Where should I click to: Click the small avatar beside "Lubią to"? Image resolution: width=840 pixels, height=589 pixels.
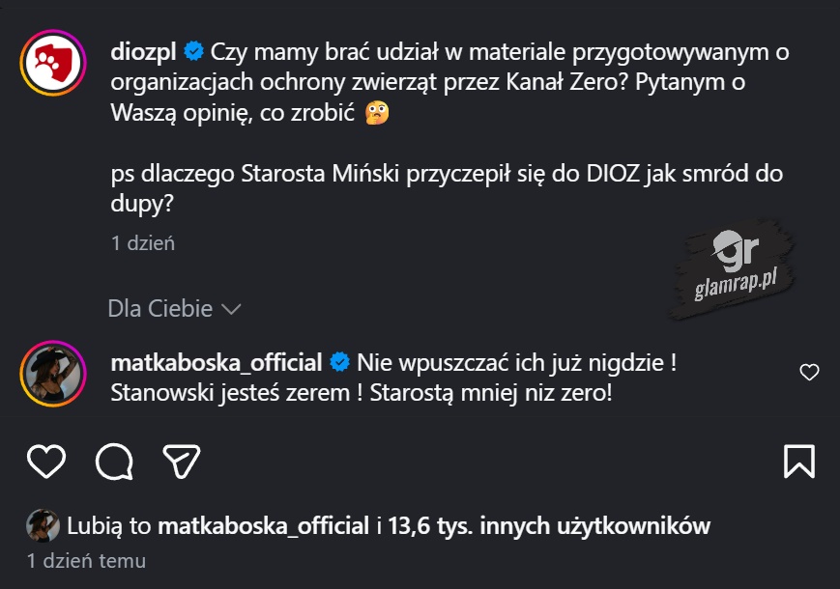click(43, 526)
